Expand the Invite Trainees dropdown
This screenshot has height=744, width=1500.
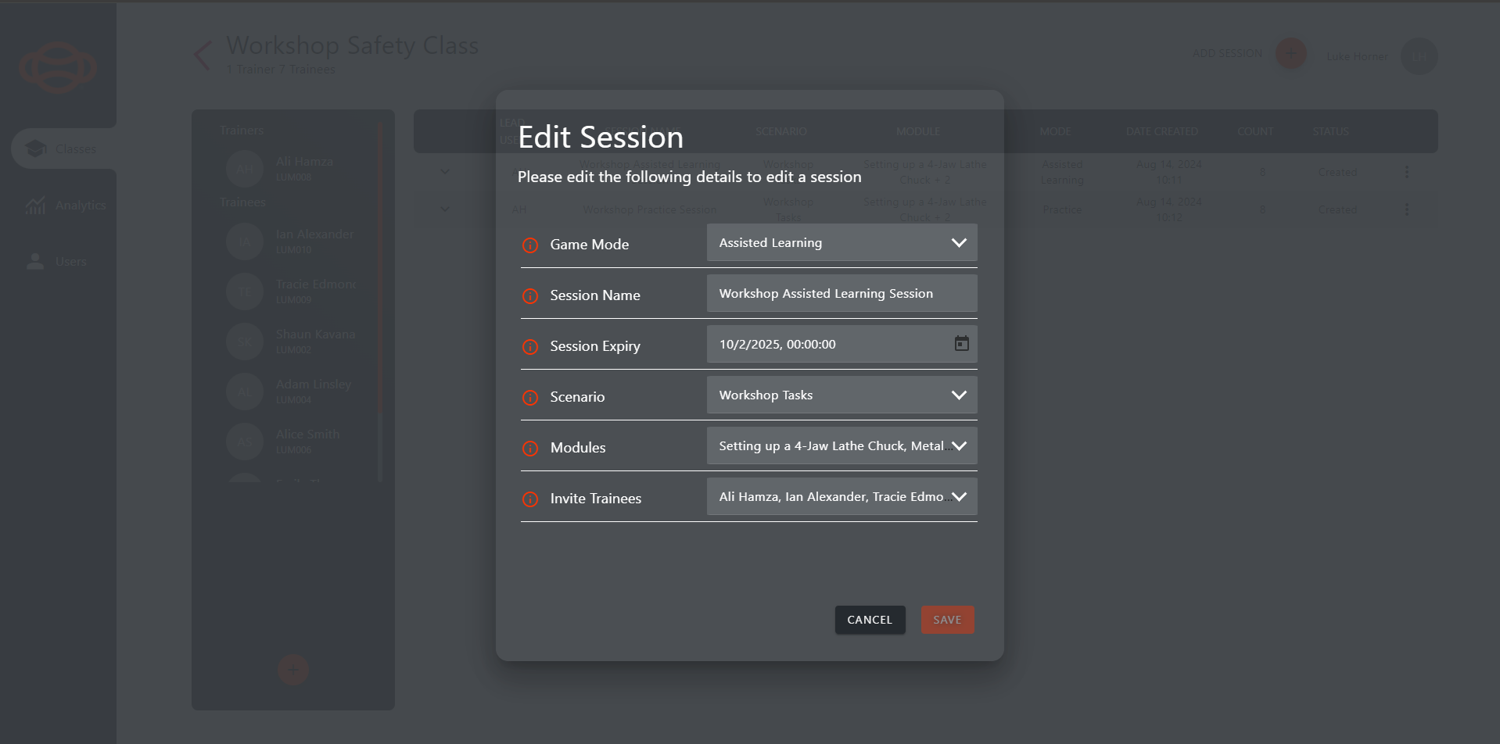click(x=842, y=497)
